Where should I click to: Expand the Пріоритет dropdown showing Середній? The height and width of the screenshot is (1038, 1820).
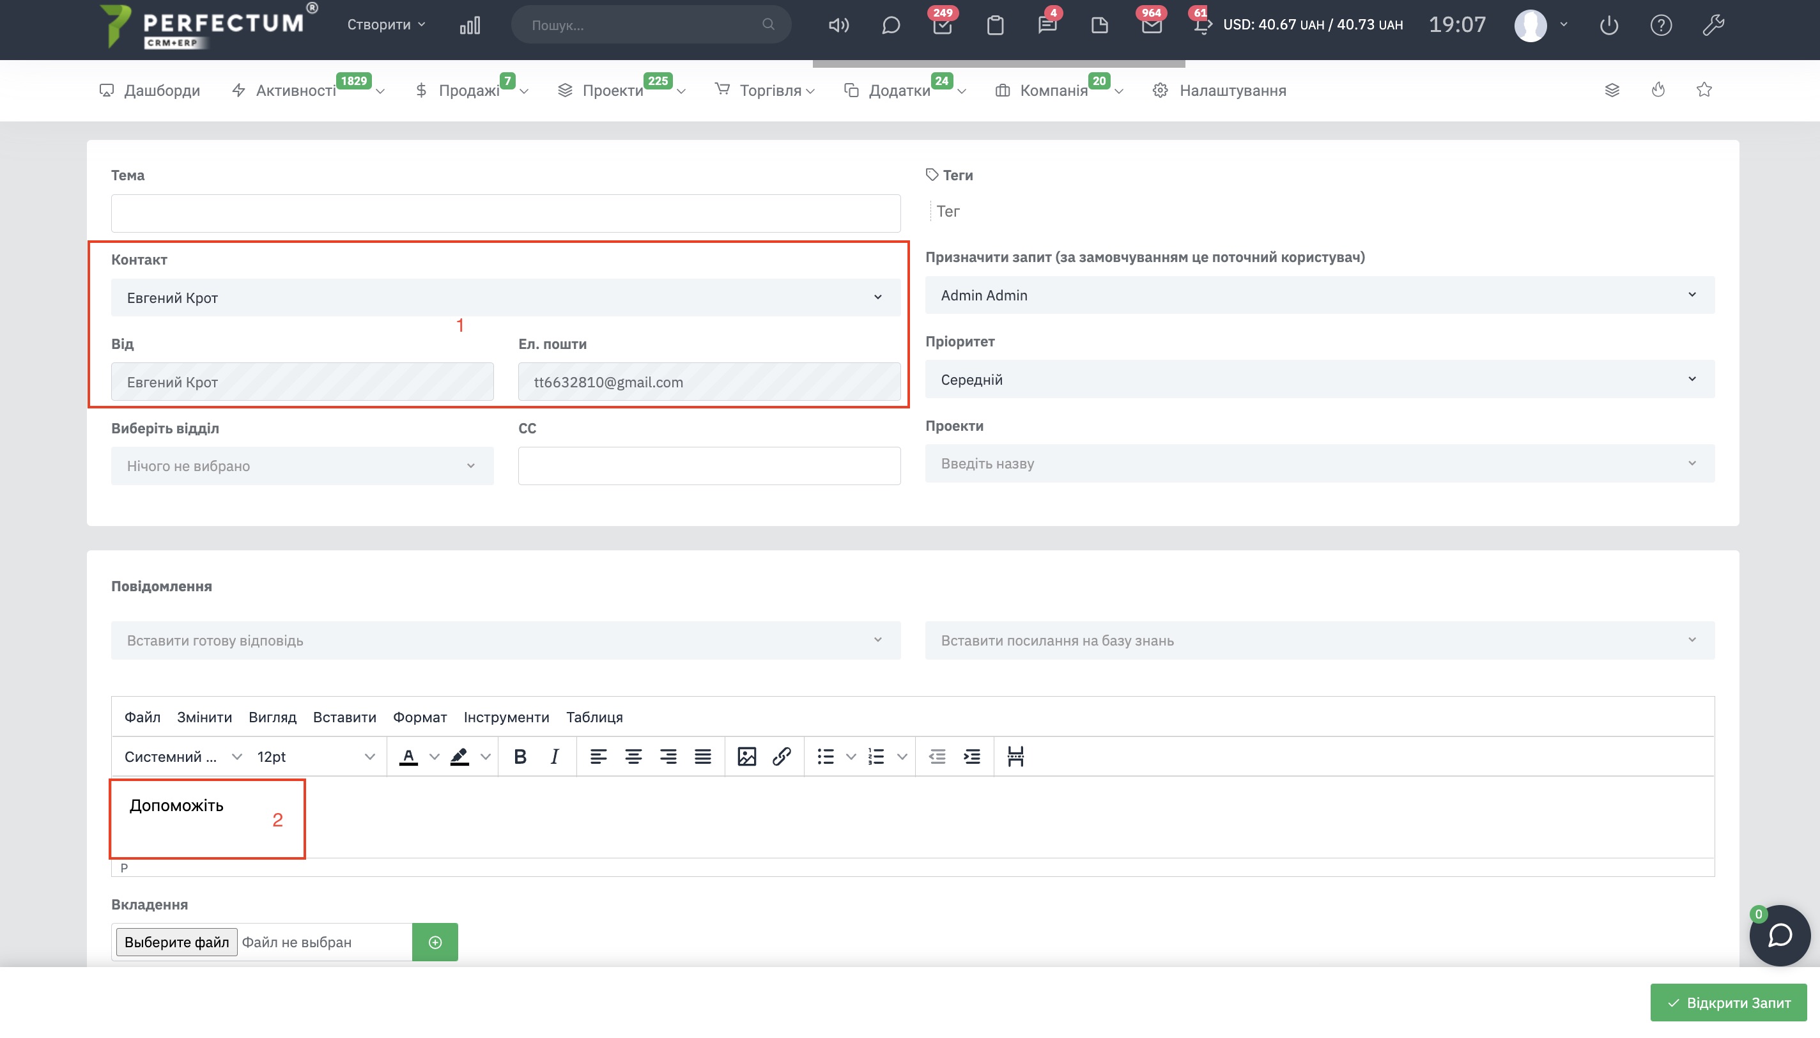[1319, 379]
